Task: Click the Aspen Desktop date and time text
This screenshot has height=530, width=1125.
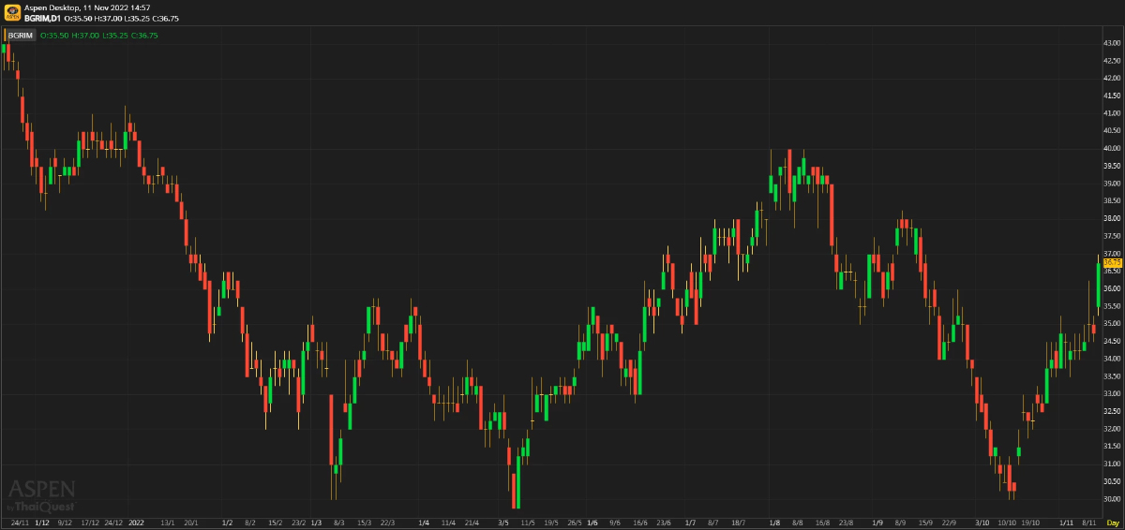Action: tap(87, 7)
